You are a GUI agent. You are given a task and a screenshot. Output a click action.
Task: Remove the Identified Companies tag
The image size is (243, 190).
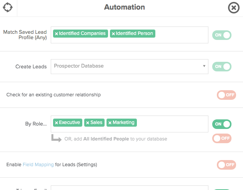click(57, 34)
